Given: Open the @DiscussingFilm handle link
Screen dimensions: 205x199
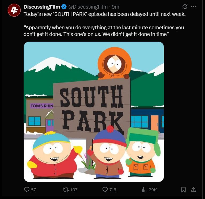Looking at the screenshot, I should point(88,7).
